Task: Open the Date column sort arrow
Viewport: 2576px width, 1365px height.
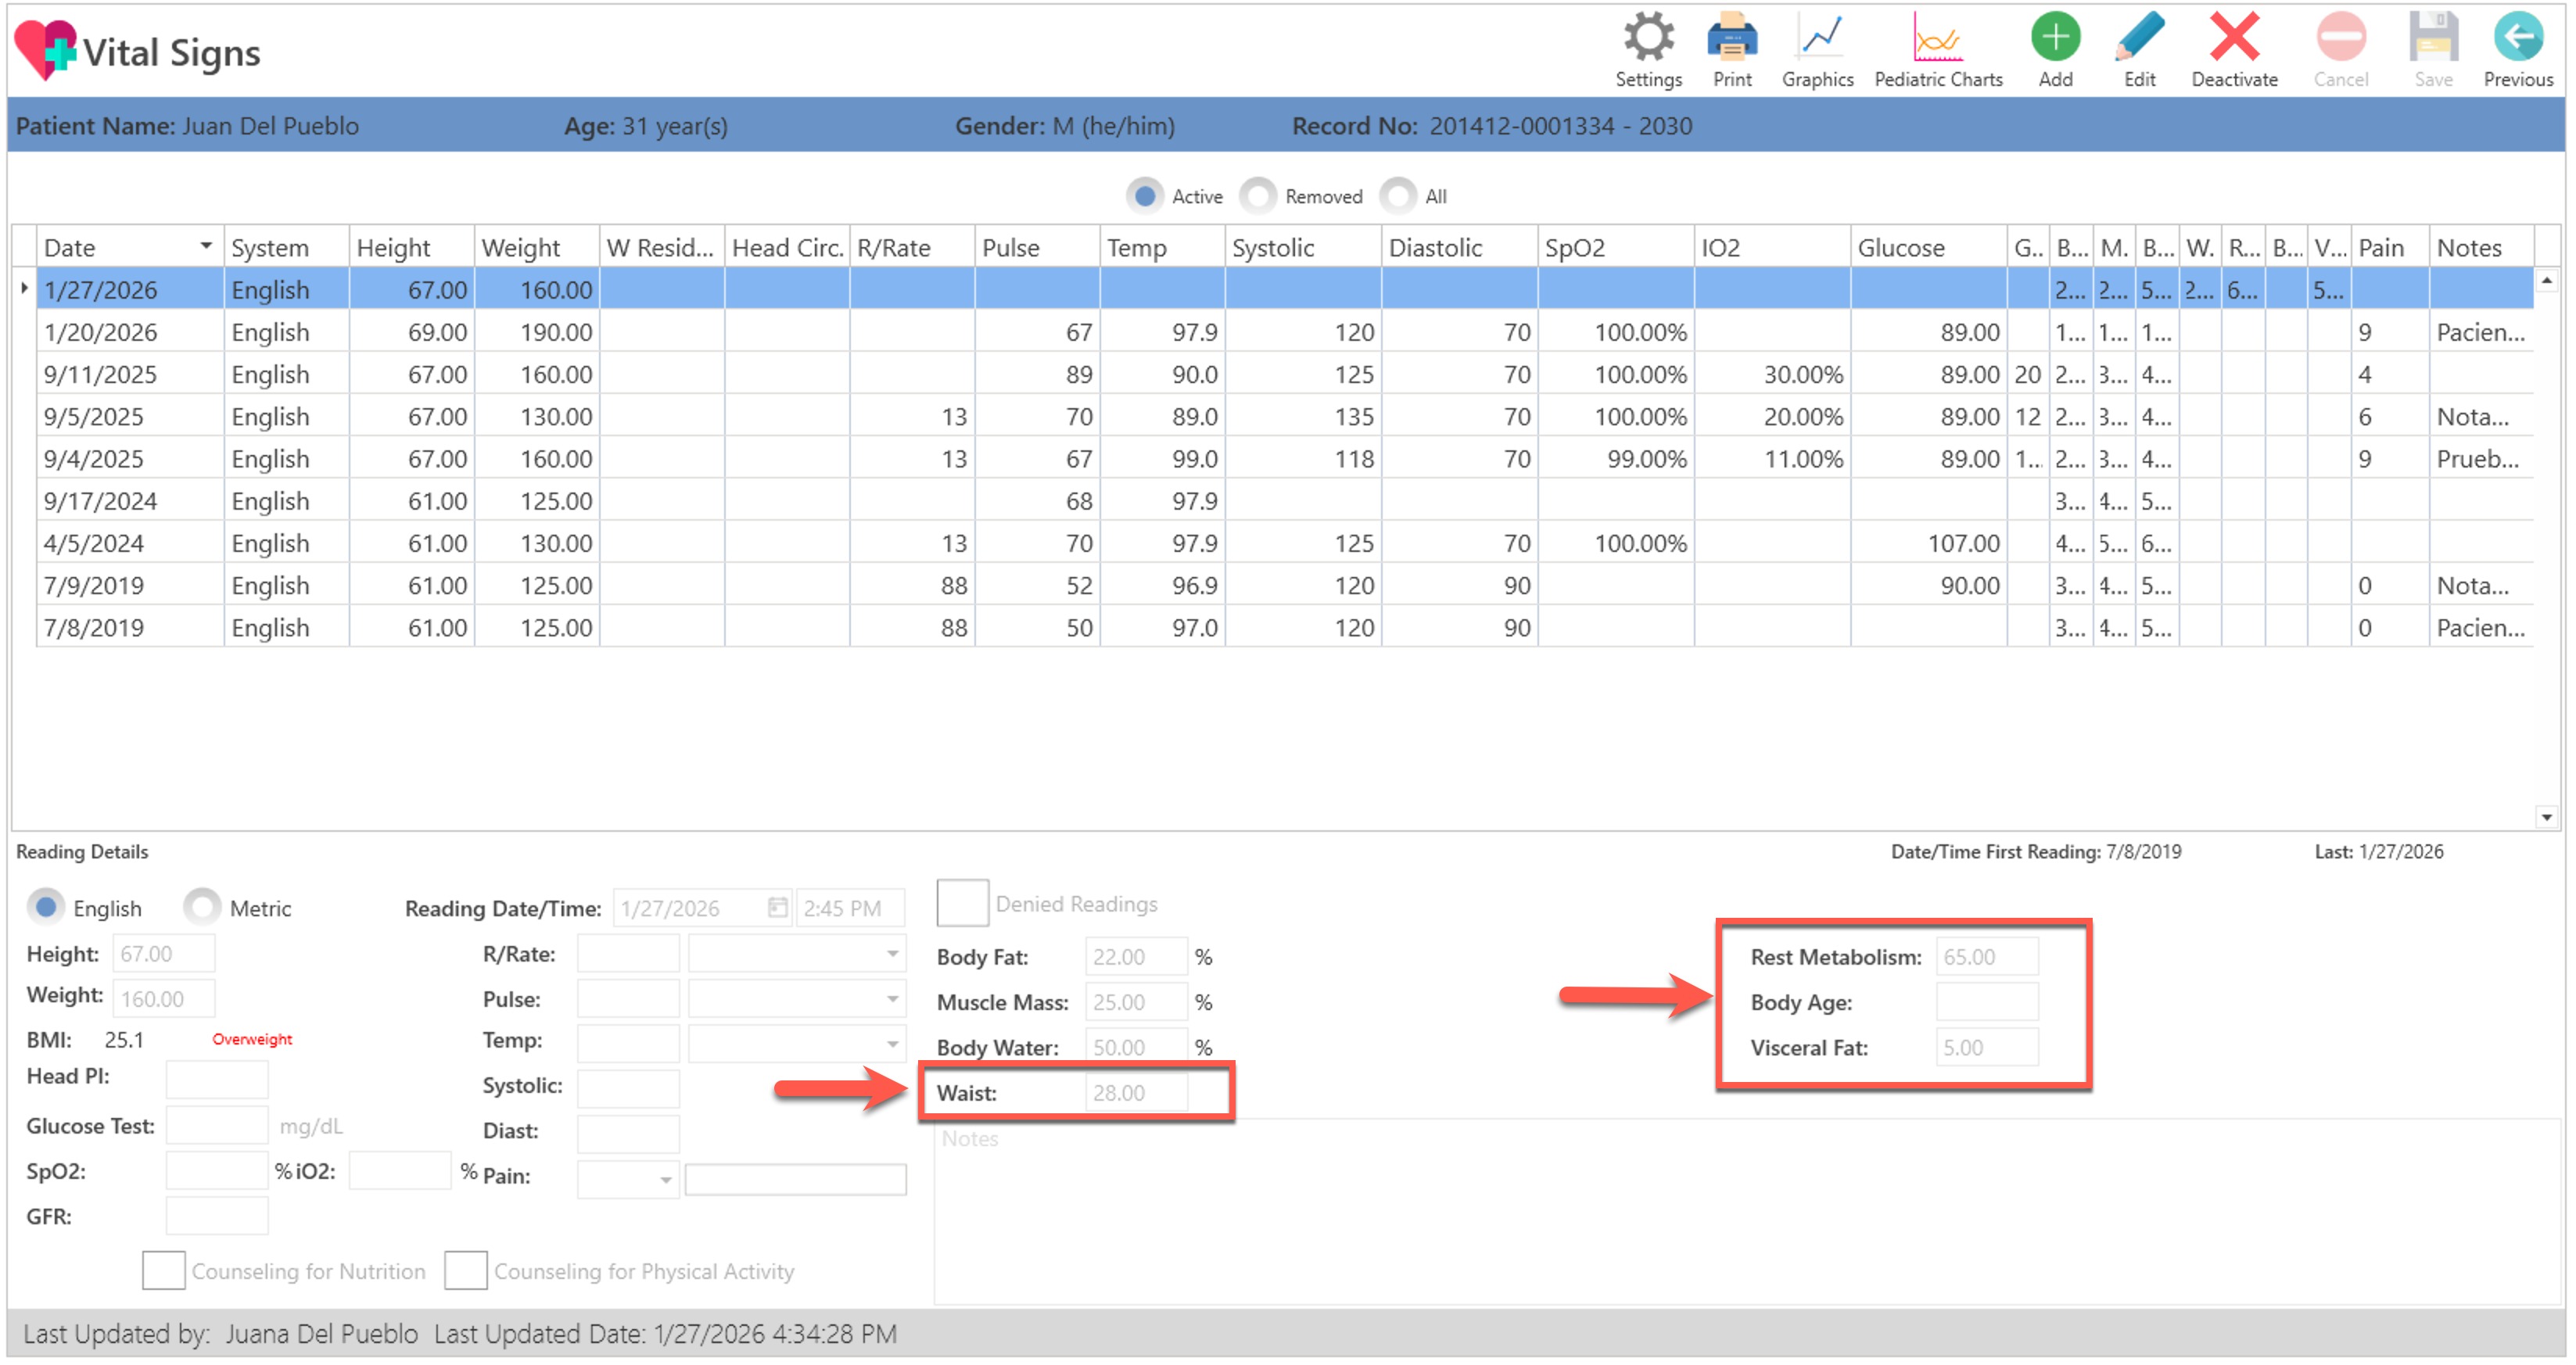Action: pos(206,246)
